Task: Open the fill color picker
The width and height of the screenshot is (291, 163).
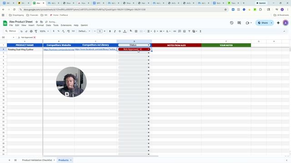Action: (131, 31)
